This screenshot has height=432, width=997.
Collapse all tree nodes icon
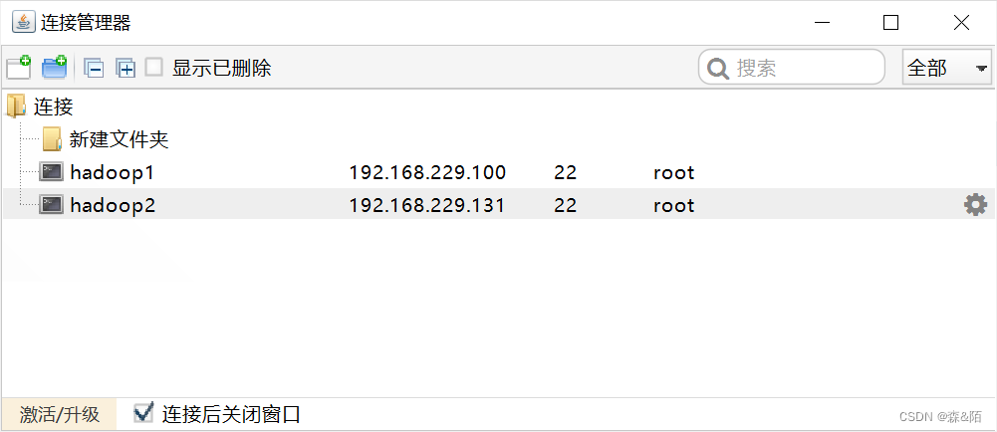95,69
